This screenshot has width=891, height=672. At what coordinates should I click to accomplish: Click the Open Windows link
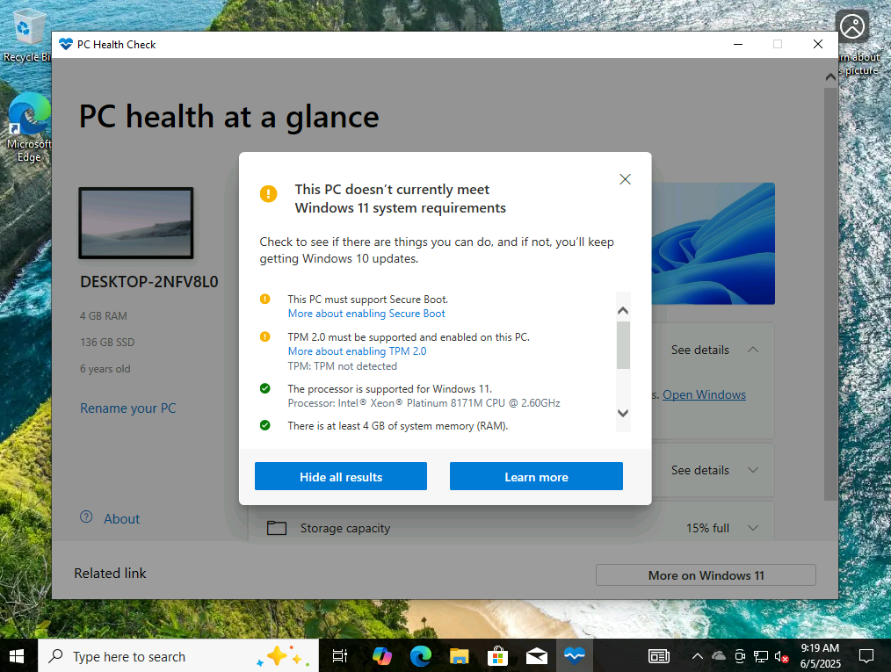click(704, 394)
